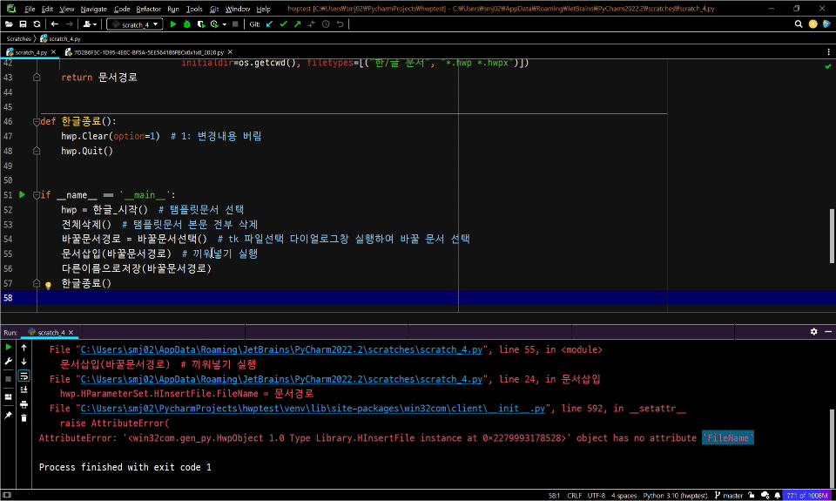Modify run configuration wrench icon
Viewport: 836px width, 501px height.
click(8, 362)
